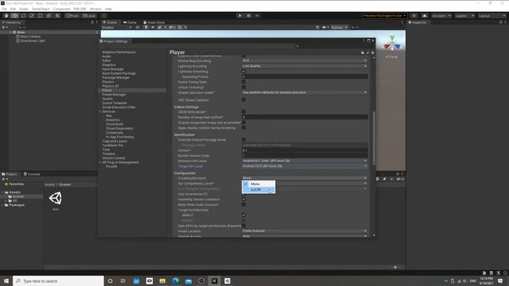Open the Window menu
Screen dimensions: 509x286
pos(95,9)
